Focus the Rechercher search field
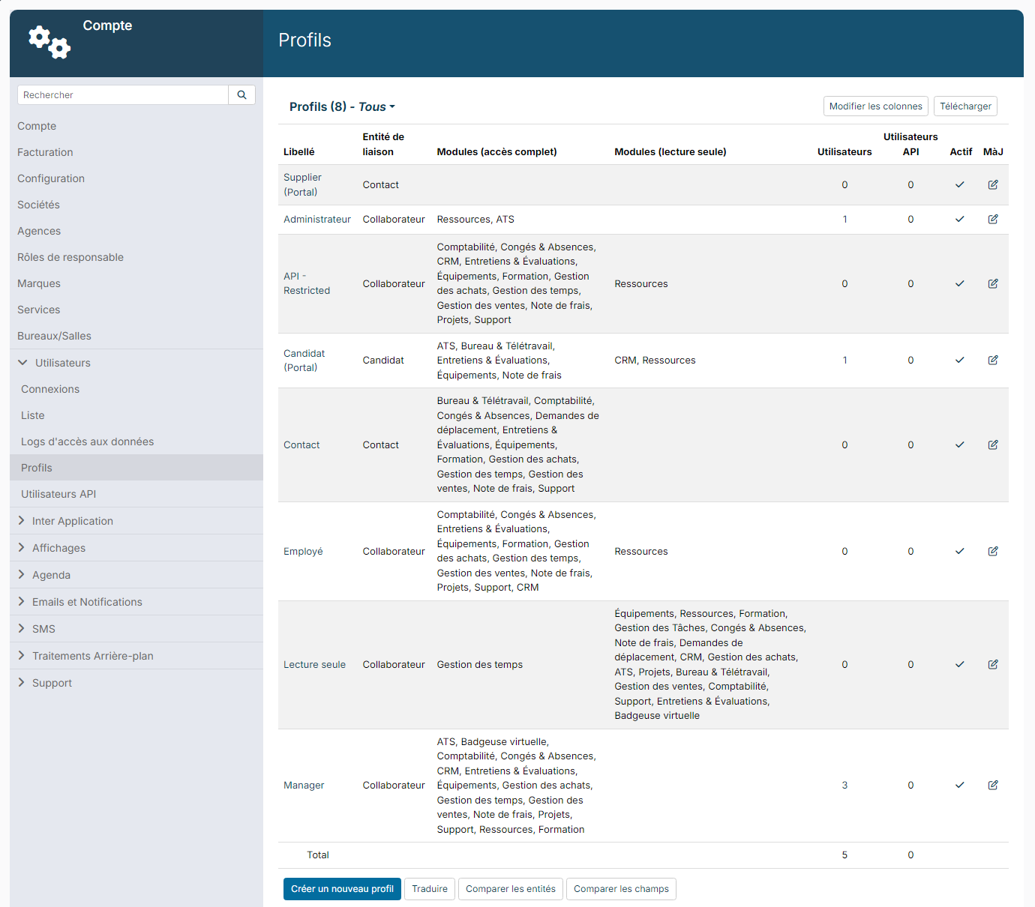Screen dimensions: 1035x907 click(123, 95)
